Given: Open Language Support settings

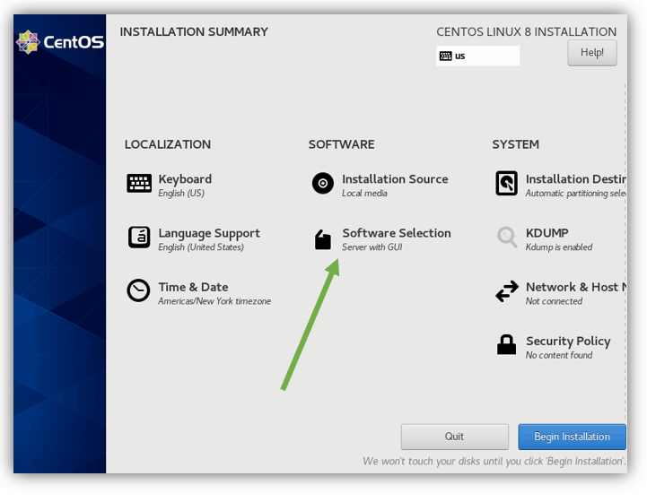Looking at the screenshot, I should pyautogui.click(x=209, y=233).
